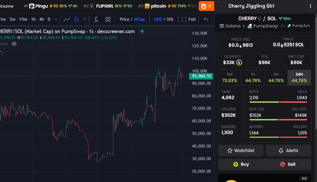Viewport: 317px width, 182px height.
Task: Open the pitcoin trending link
Action: (x=168, y=6)
